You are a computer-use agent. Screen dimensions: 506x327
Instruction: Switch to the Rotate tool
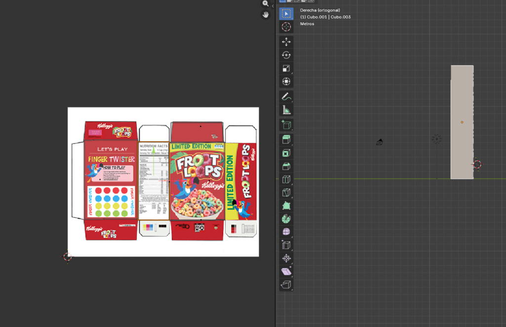click(286, 55)
